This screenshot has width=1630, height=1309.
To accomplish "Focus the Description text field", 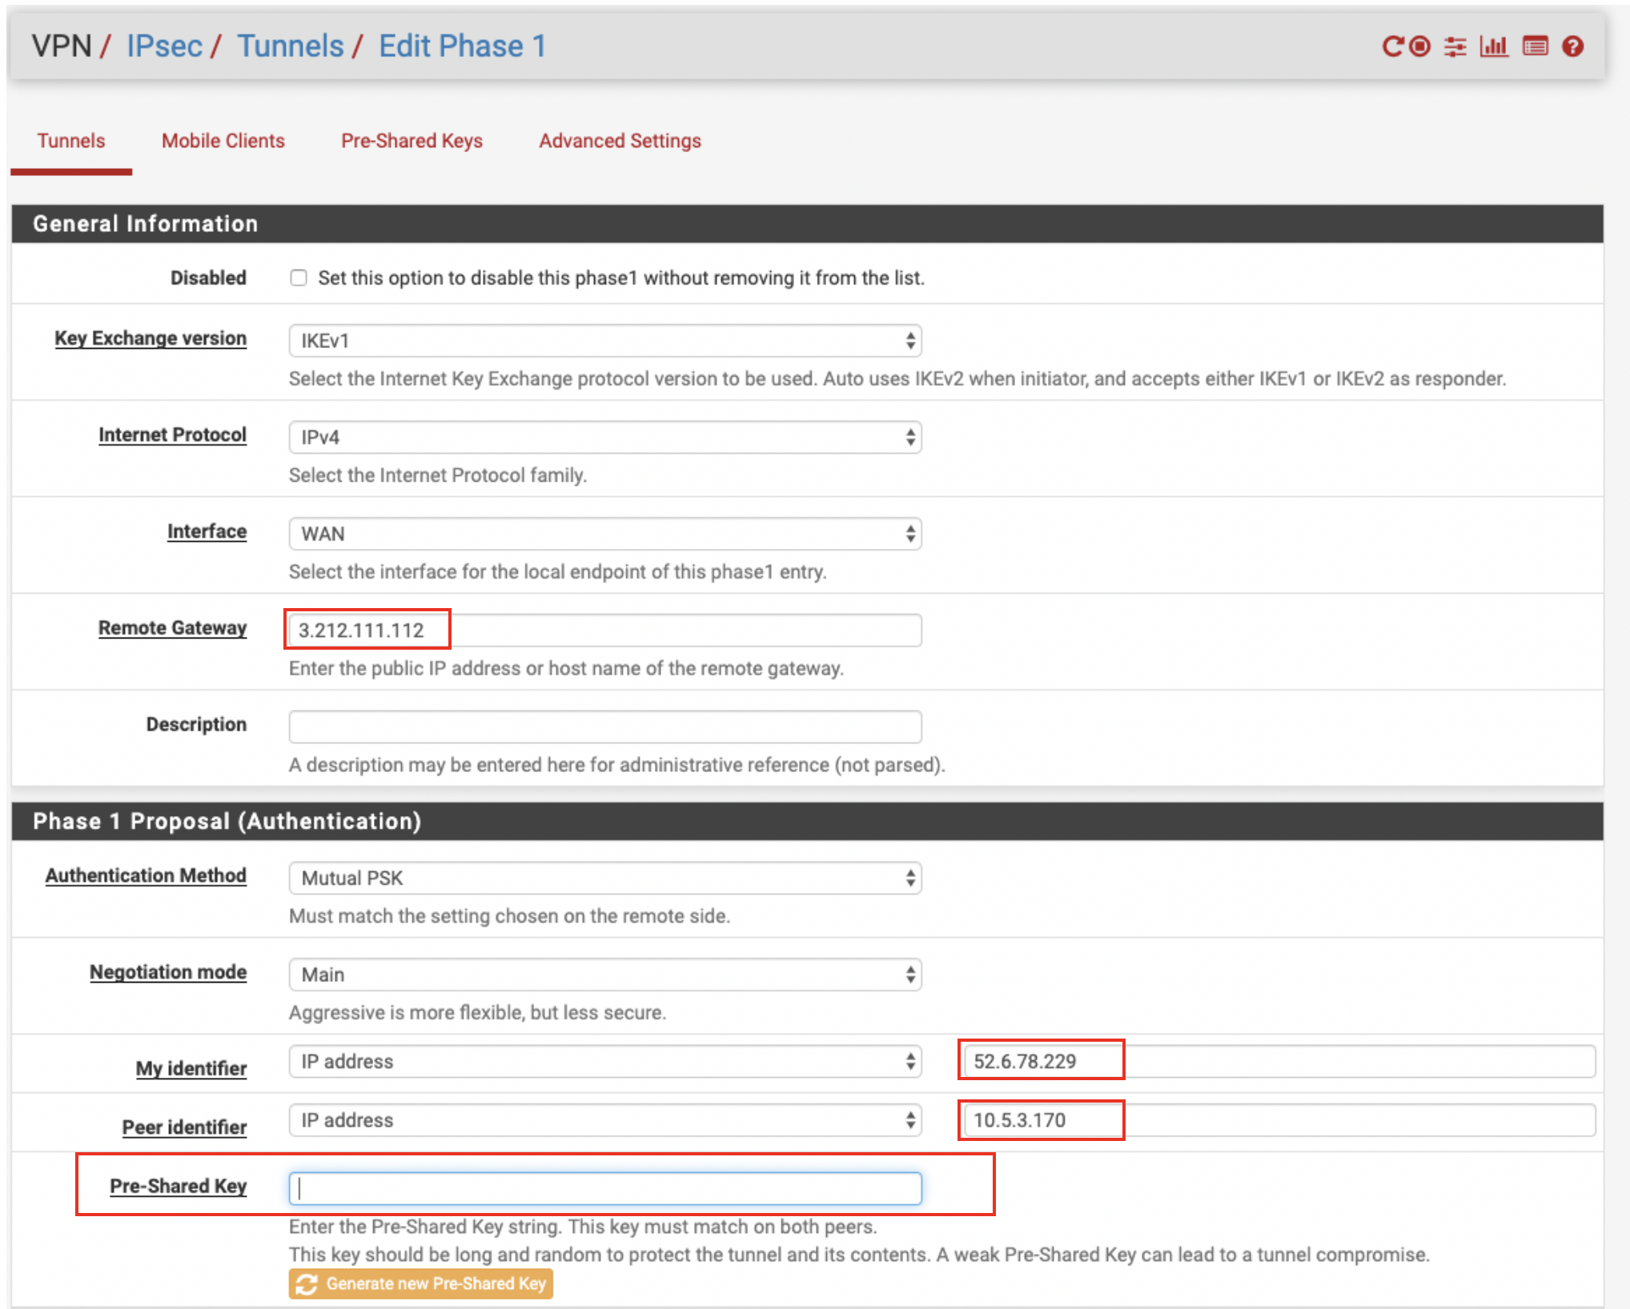I will 604,727.
